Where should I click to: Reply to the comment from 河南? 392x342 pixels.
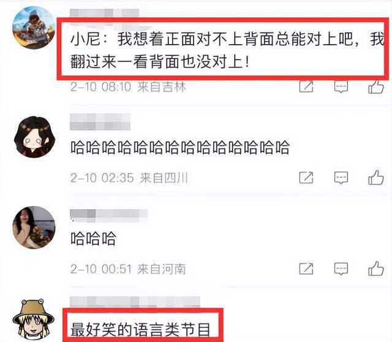[341, 269]
